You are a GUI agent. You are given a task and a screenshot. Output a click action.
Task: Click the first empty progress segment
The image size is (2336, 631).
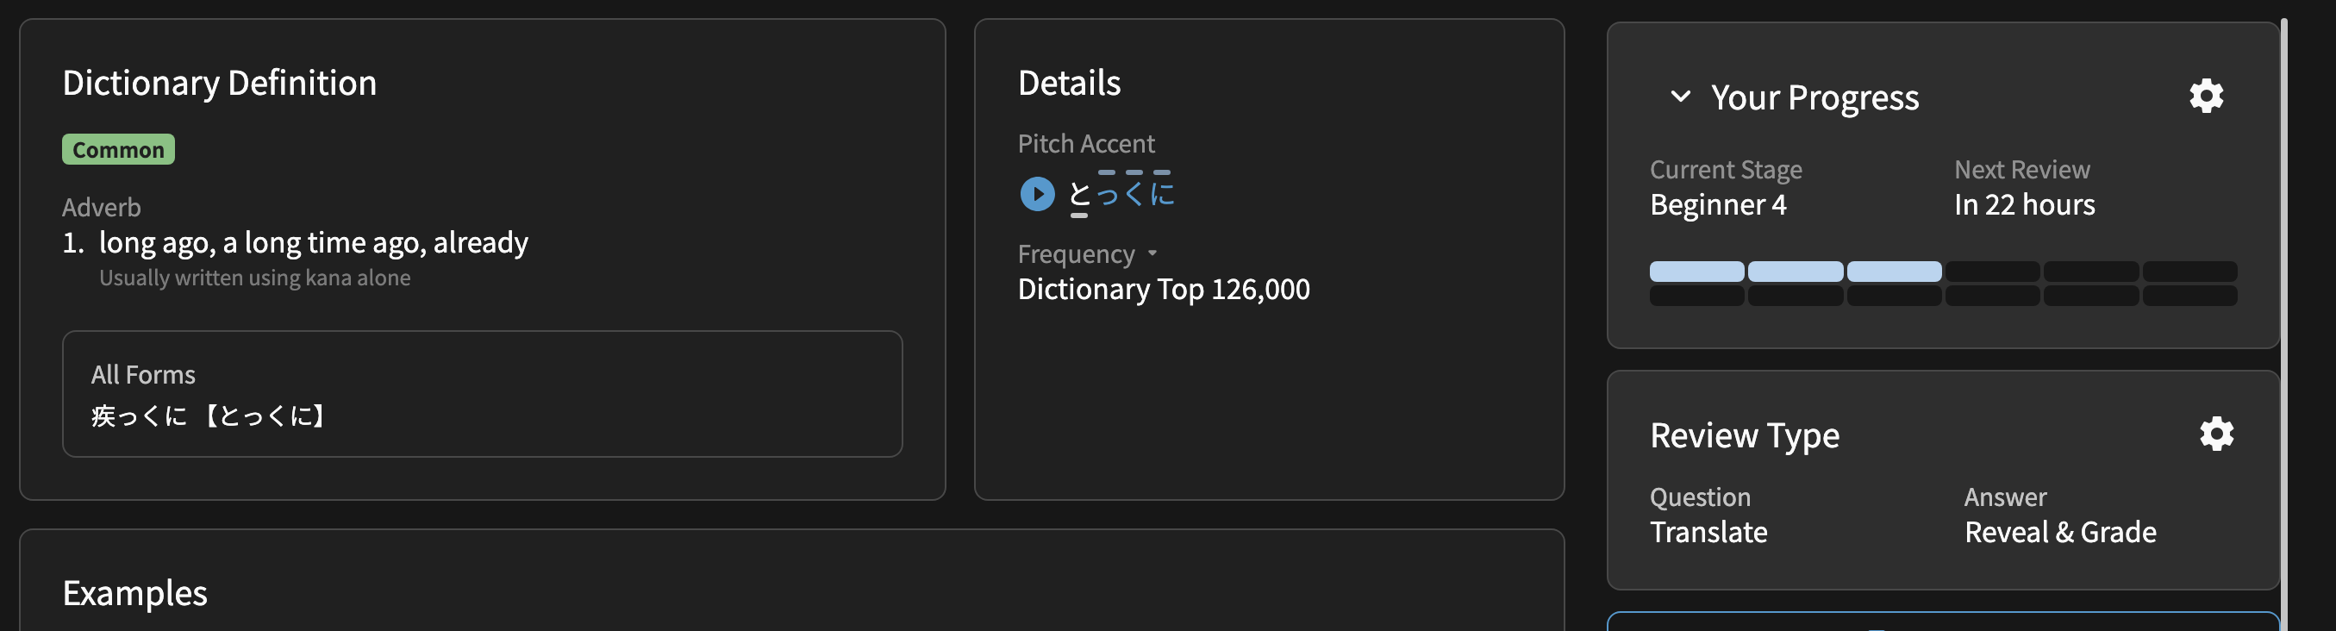[x=1992, y=271]
